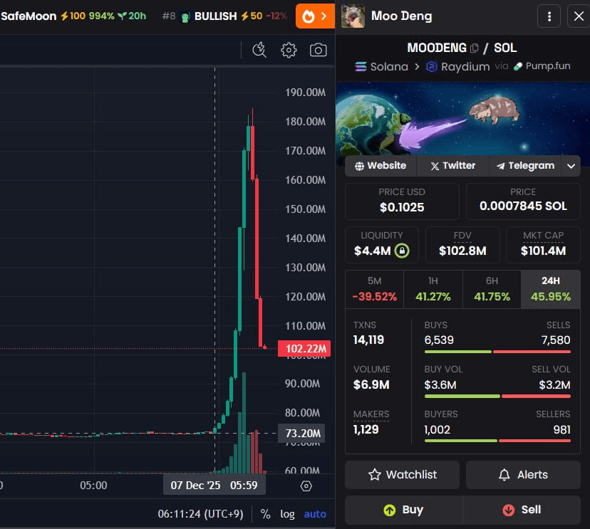Expand more social links chevron

pos(571,166)
